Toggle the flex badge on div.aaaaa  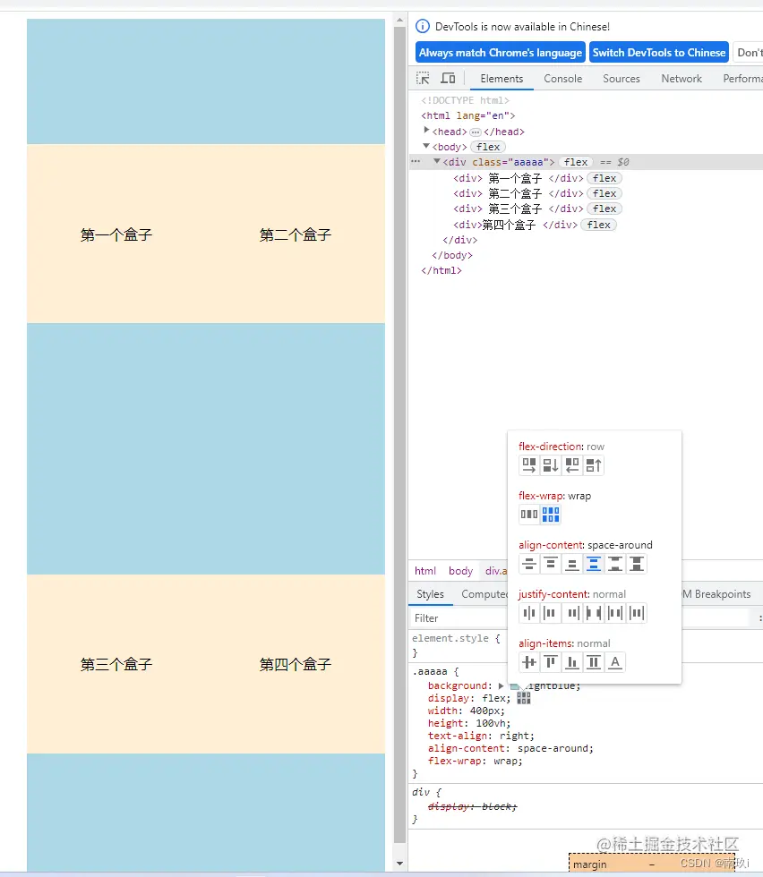click(x=575, y=162)
